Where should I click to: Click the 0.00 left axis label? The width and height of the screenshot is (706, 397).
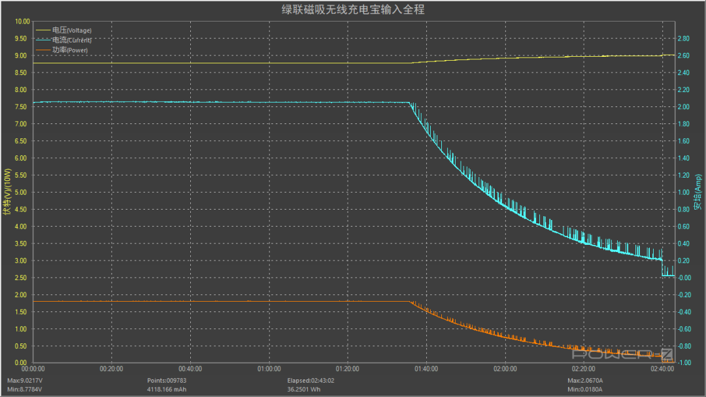click(21, 362)
